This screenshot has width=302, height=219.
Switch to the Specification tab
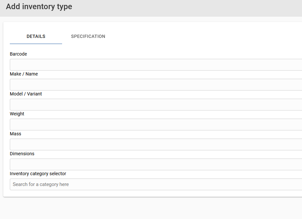[x=88, y=36]
